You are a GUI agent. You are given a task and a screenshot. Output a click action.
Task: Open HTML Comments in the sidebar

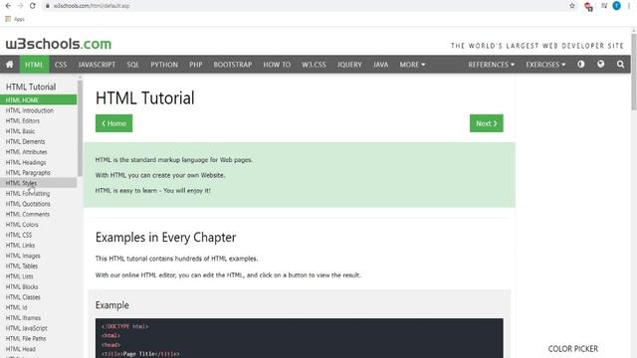(x=38, y=214)
